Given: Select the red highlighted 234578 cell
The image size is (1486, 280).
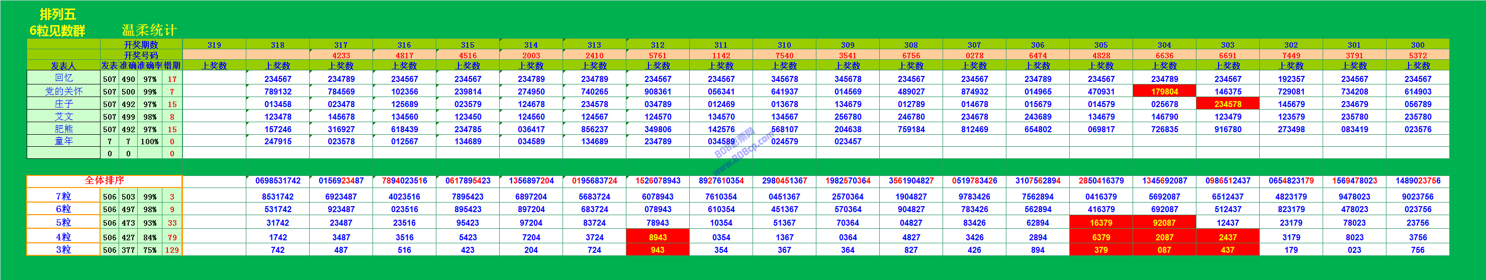Looking at the screenshot, I should [1227, 104].
